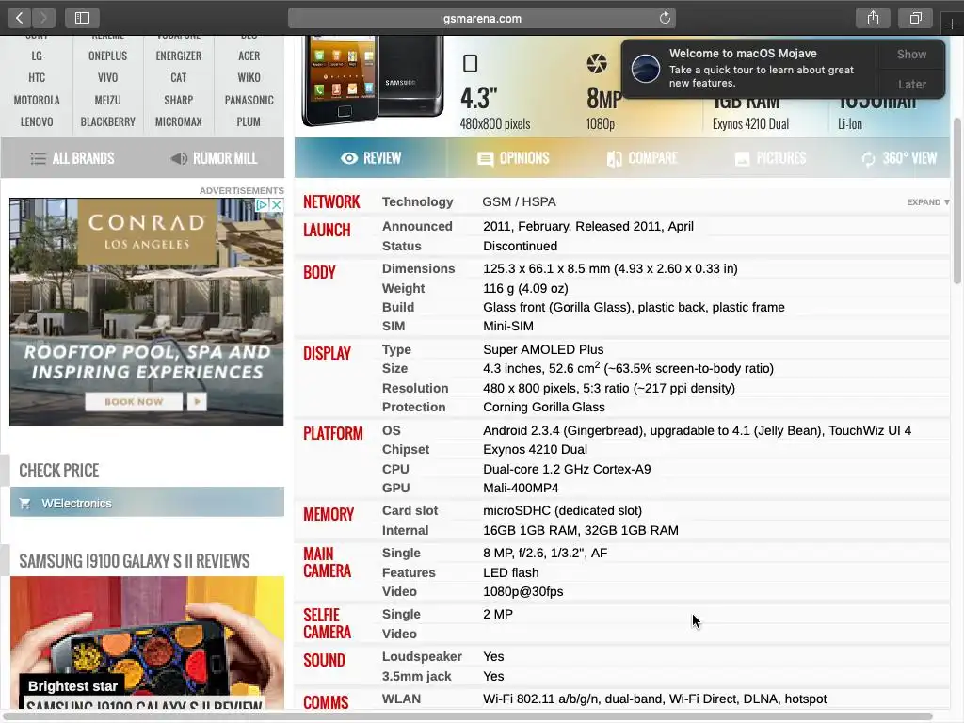This screenshot has width=964, height=723.
Task: Click the WLAN label link
Action: pyautogui.click(x=401, y=699)
